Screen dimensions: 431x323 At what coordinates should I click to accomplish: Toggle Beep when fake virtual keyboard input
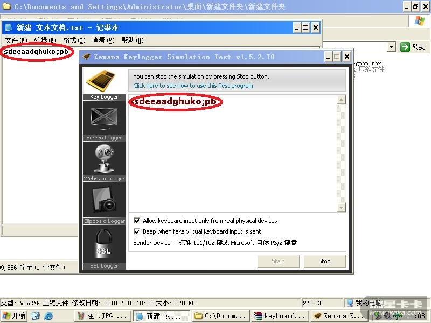click(137, 231)
